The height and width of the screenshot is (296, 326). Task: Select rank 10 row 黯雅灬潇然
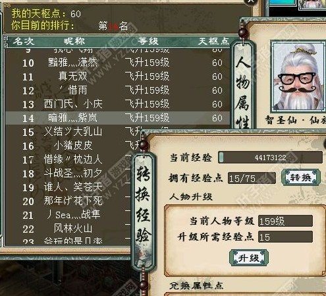pos(117,63)
